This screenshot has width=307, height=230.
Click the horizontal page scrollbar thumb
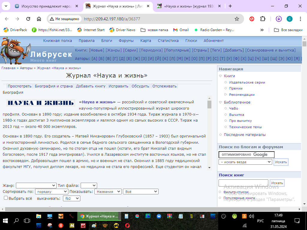[142, 209]
